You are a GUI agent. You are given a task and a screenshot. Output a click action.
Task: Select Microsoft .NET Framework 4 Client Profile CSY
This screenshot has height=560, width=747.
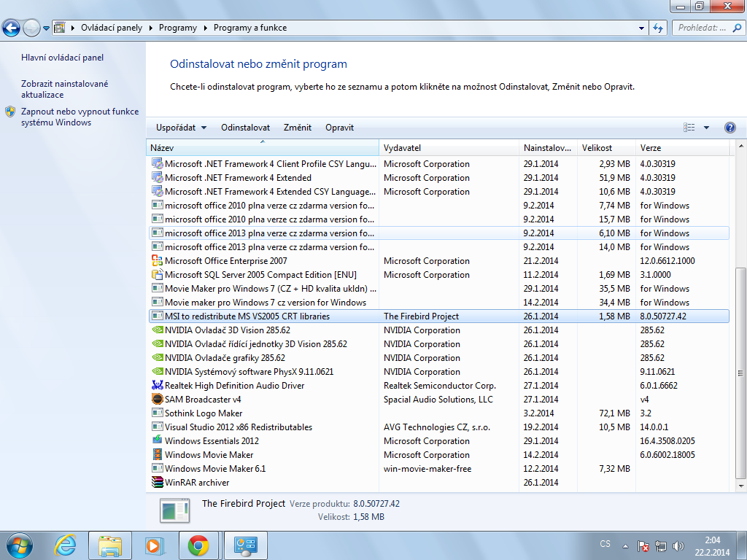click(x=438, y=164)
